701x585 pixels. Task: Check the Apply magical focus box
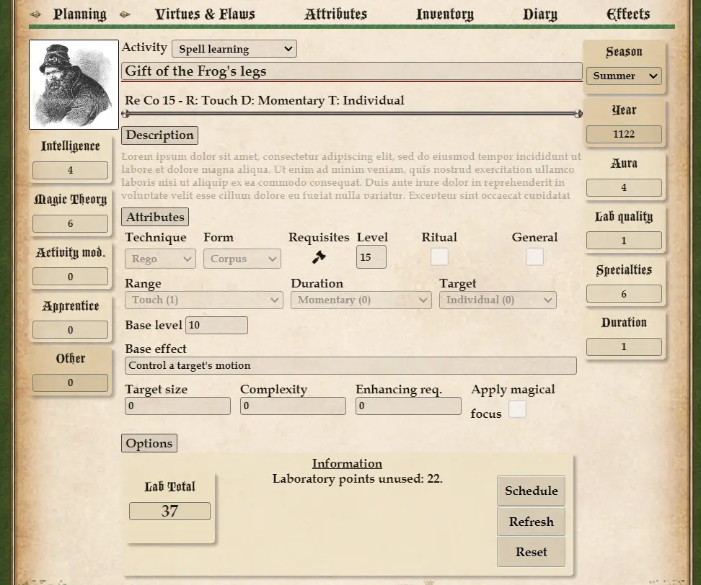point(517,409)
